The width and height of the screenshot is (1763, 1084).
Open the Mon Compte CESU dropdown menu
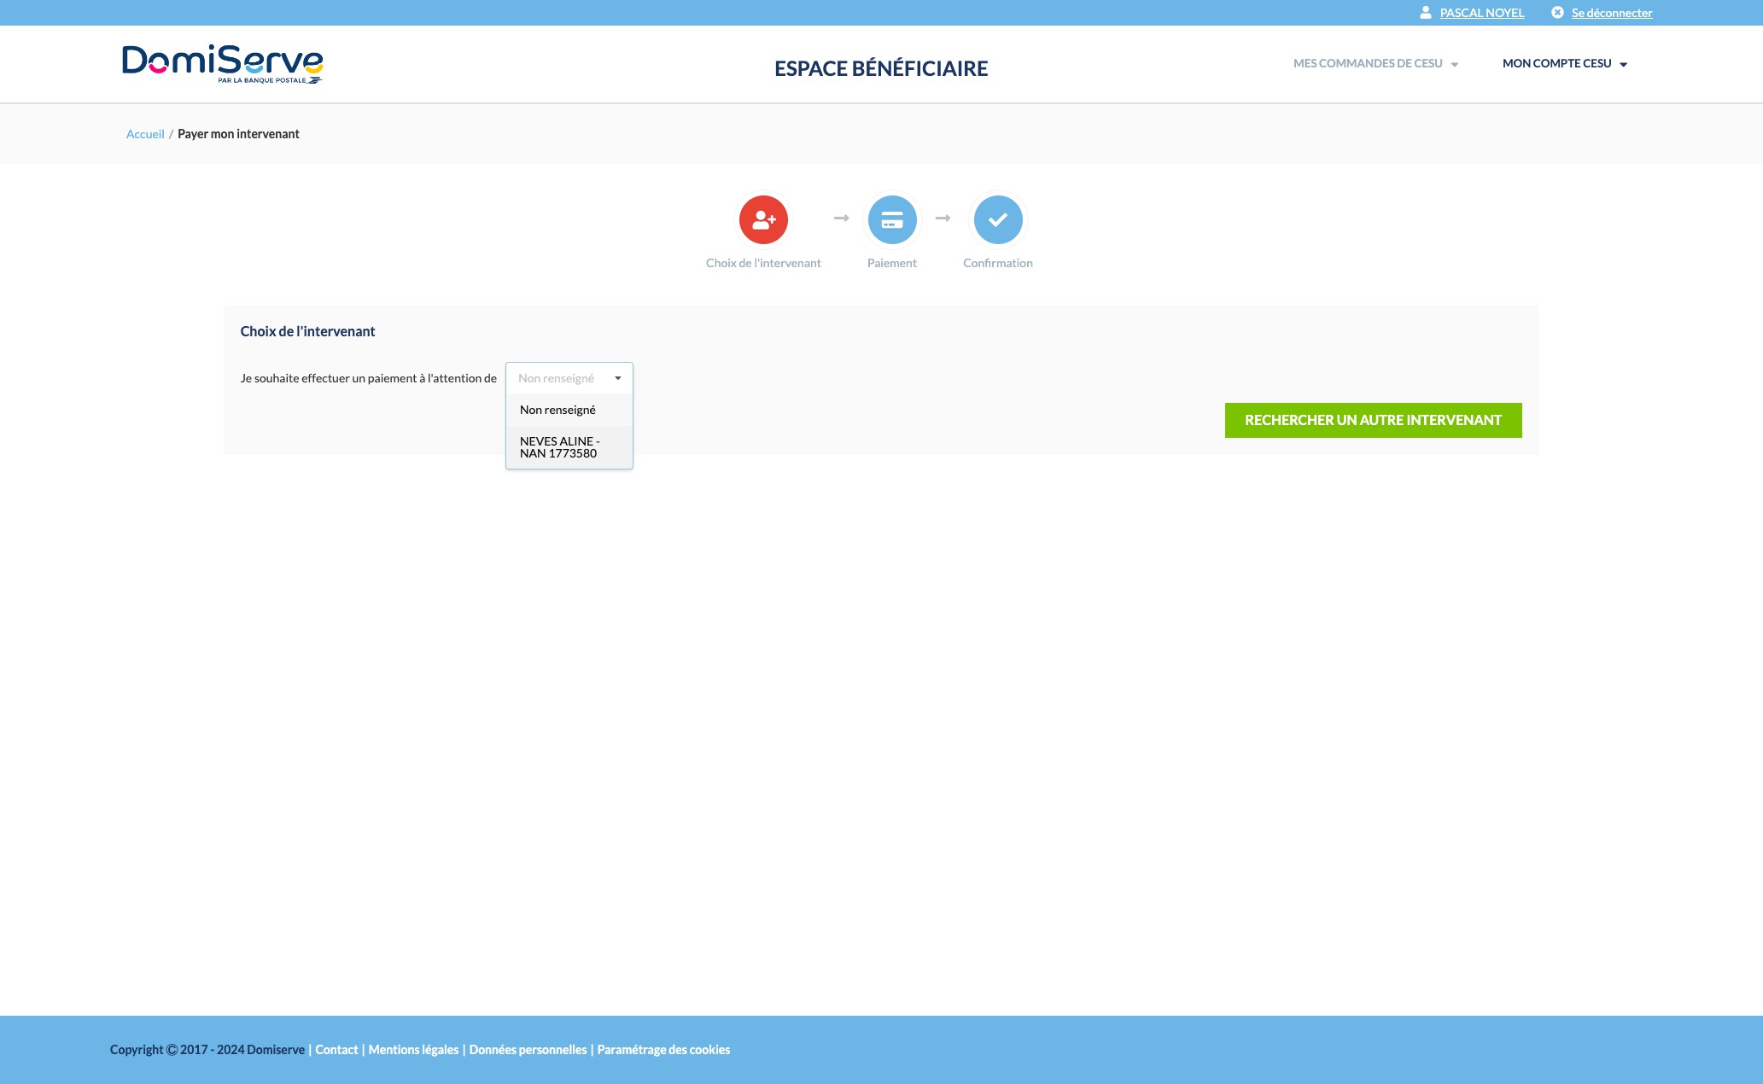(1564, 64)
